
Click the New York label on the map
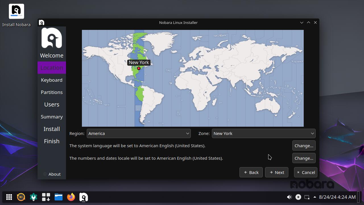point(139,63)
